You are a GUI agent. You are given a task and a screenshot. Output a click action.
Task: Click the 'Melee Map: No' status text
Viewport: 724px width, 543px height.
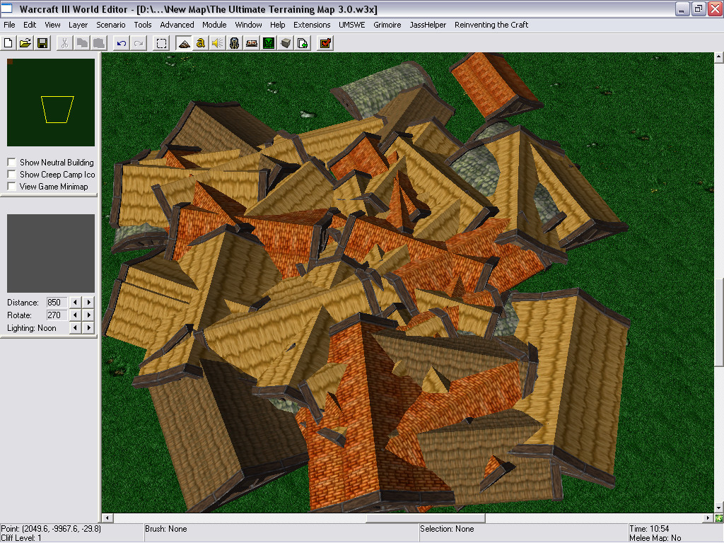tap(655, 538)
